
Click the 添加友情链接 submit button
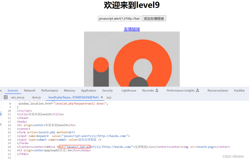click(x=154, y=18)
